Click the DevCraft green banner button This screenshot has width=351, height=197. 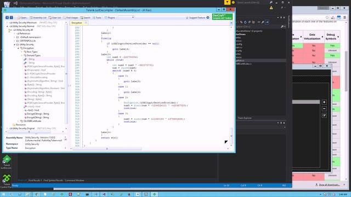pyautogui.click(x=222, y=16)
